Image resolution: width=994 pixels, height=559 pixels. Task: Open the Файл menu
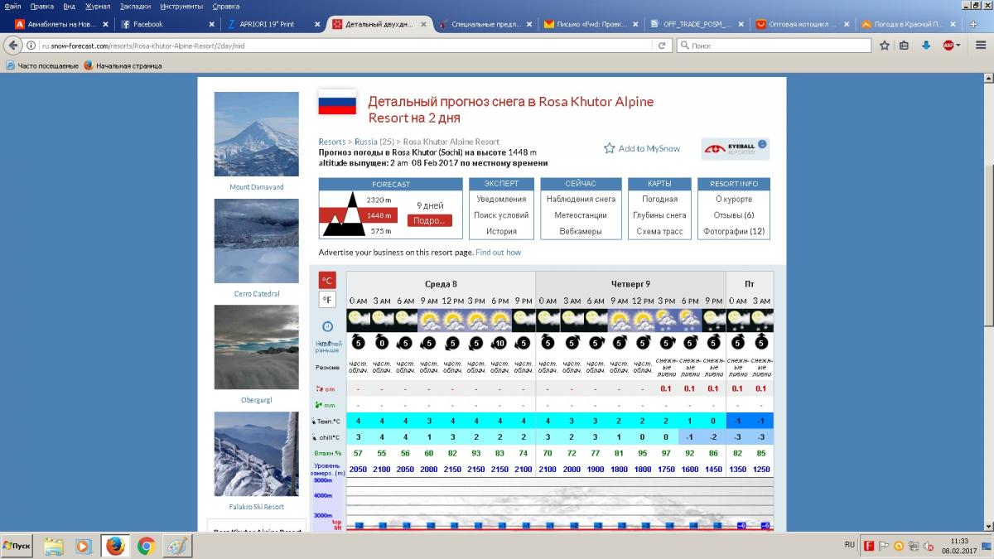pos(12,6)
